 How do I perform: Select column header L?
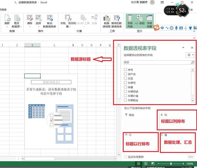point(54,45)
